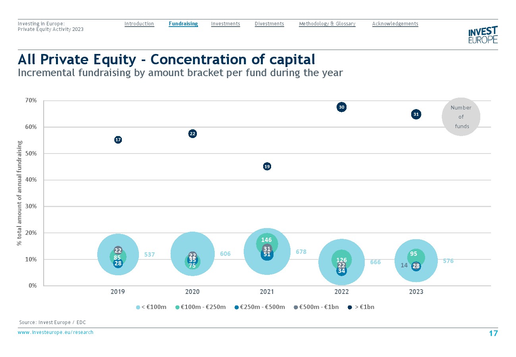Select the green 146 bubble in 2021
This screenshot has height=357, width=516.
[267, 240]
